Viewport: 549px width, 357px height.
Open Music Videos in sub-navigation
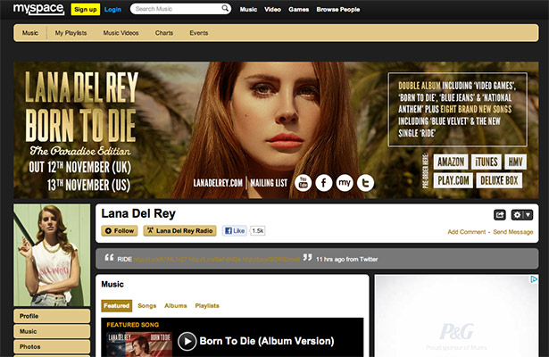[x=121, y=33]
